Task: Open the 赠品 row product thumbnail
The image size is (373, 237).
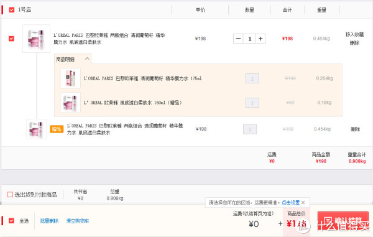Action: click(x=37, y=129)
